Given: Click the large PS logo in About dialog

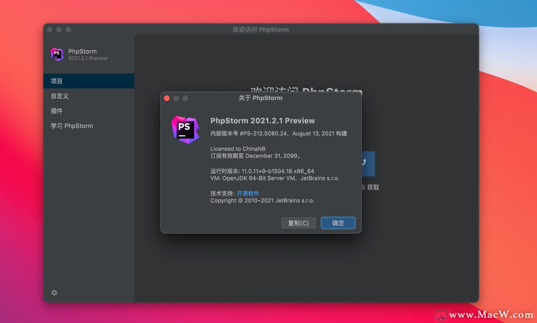Looking at the screenshot, I should 185,130.
